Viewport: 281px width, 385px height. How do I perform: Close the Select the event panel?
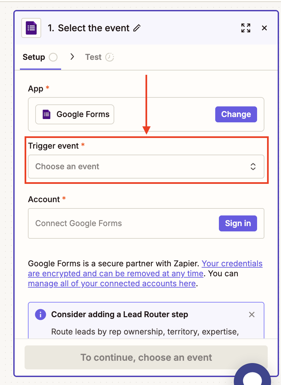(x=264, y=28)
